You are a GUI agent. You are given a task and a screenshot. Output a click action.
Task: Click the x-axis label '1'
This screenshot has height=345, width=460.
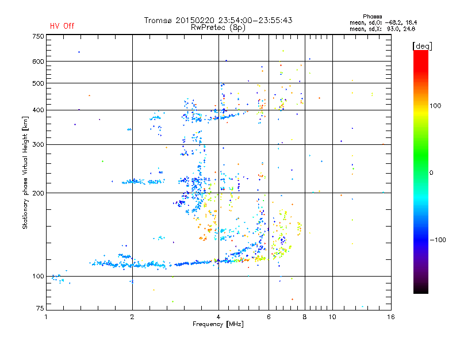coord(46,317)
